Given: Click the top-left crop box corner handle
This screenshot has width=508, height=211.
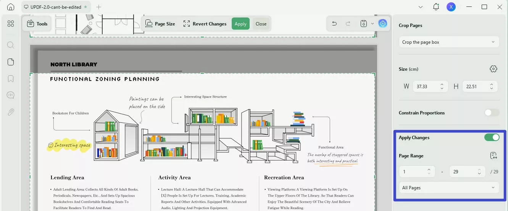Looking at the screenshot, I should 31,74.
